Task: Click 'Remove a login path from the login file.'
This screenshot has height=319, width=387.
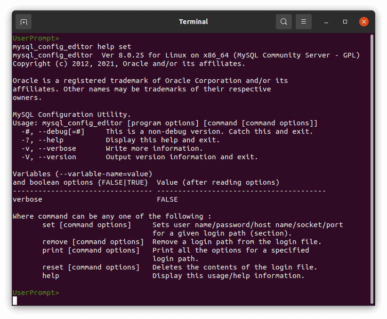Action: coord(237,242)
